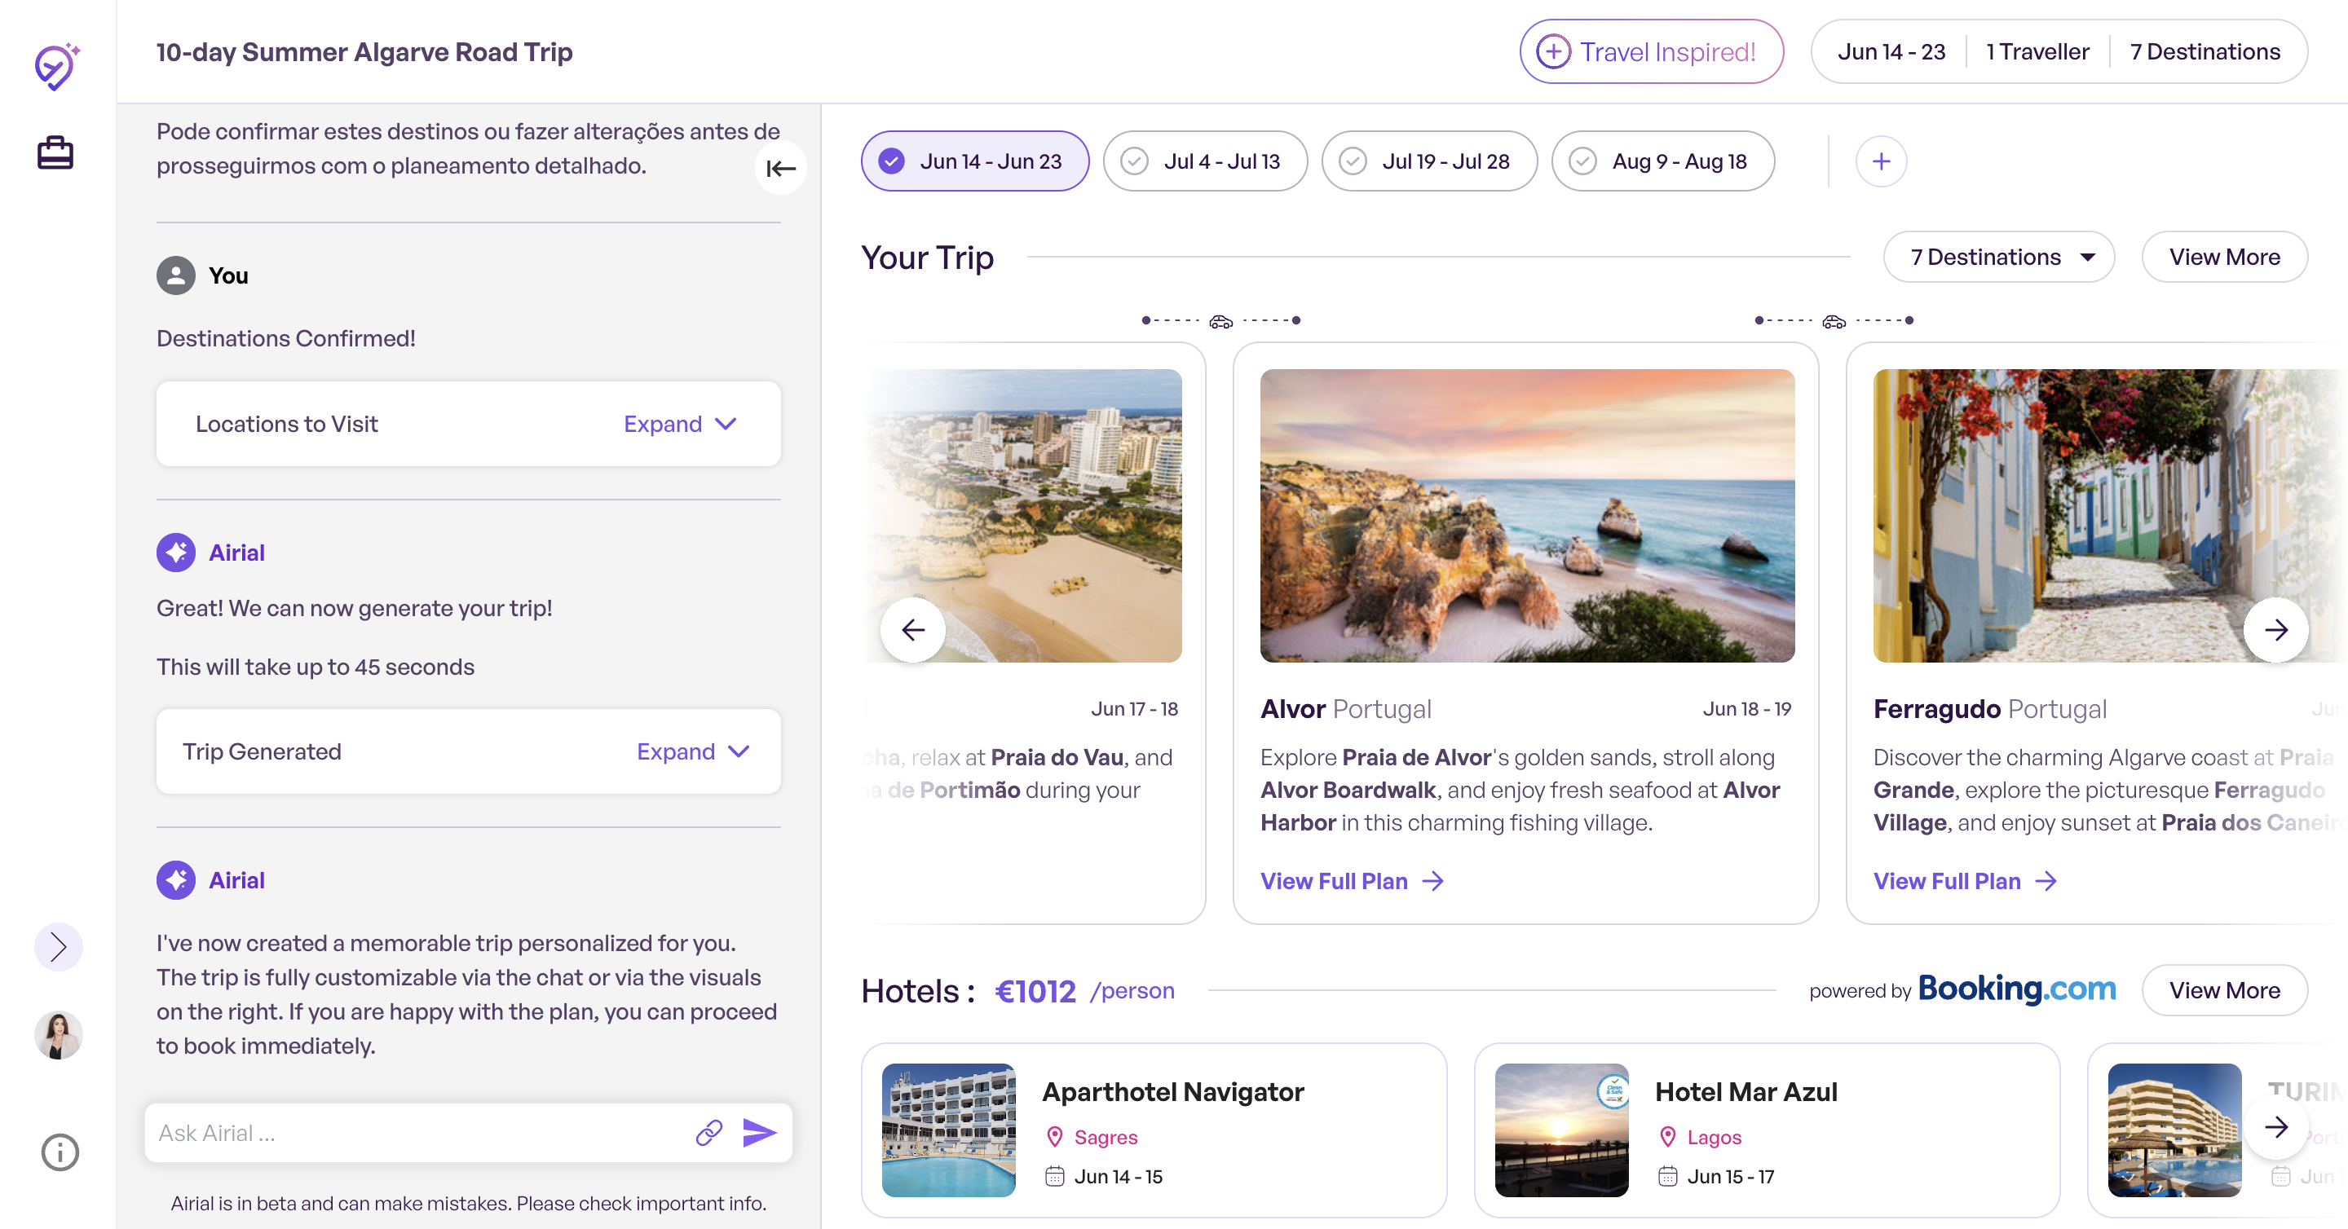2348x1229 pixels.
Task: Collapse chat panel with the arrow-to-bar icon
Action: [781, 168]
